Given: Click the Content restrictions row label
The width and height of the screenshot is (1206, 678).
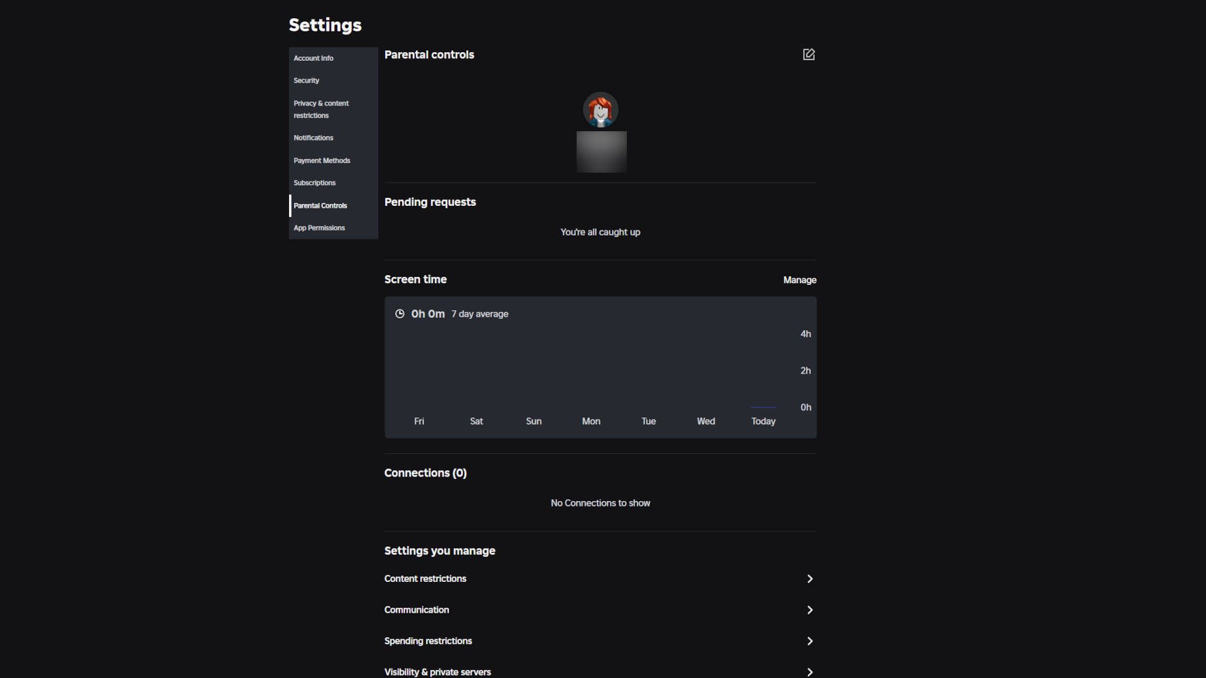Looking at the screenshot, I should 425,579.
